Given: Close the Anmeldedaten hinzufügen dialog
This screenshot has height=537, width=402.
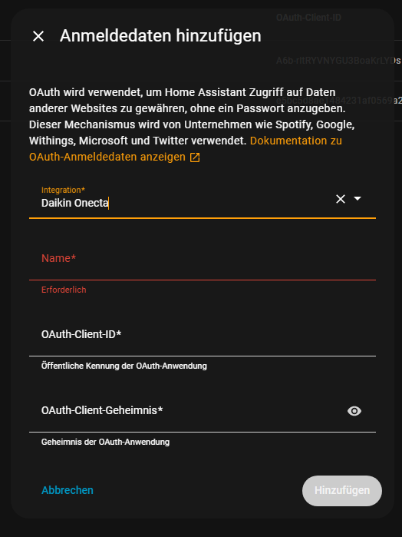Looking at the screenshot, I should pos(38,36).
